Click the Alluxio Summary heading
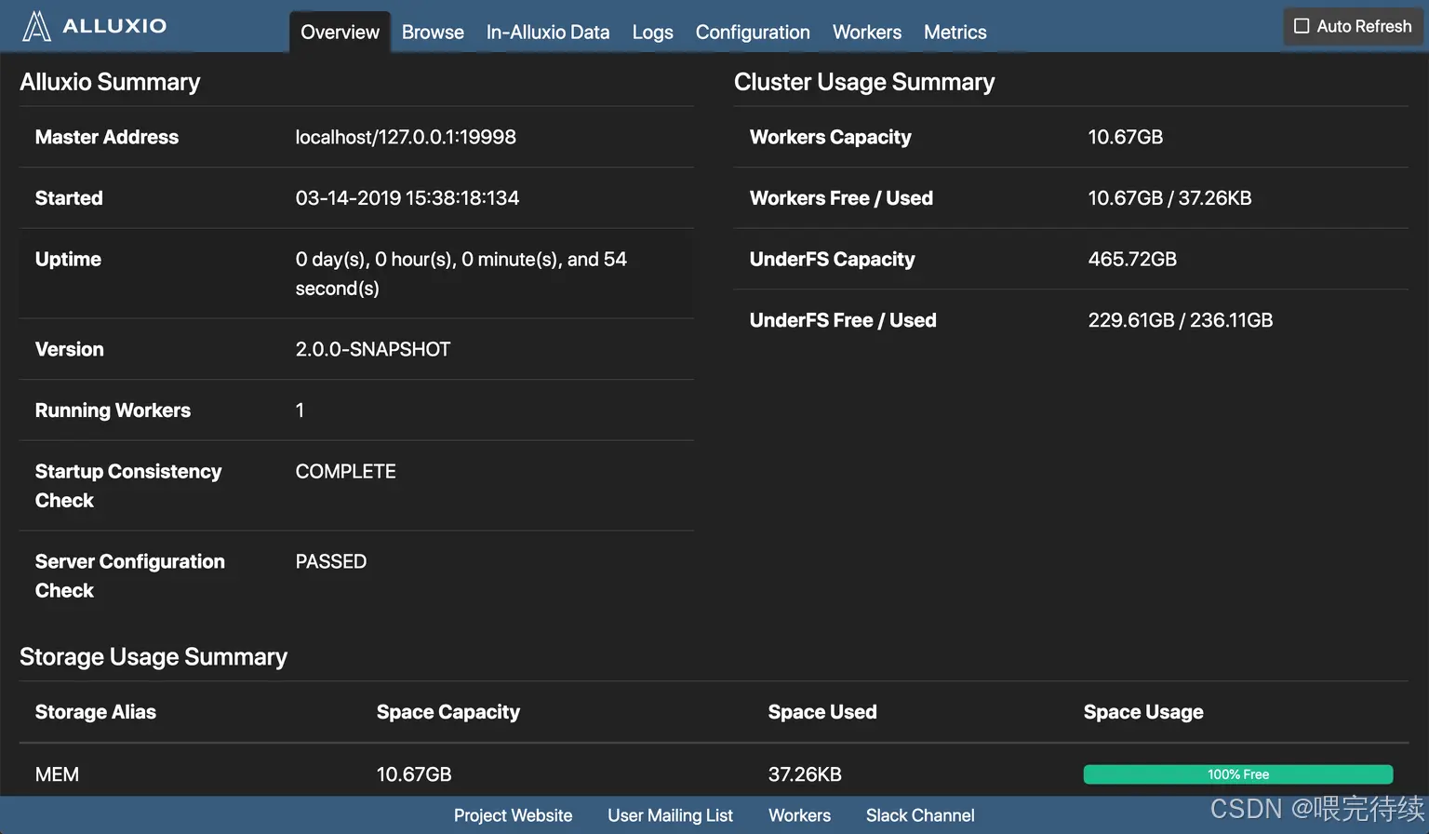The width and height of the screenshot is (1429, 834). [x=110, y=82]
